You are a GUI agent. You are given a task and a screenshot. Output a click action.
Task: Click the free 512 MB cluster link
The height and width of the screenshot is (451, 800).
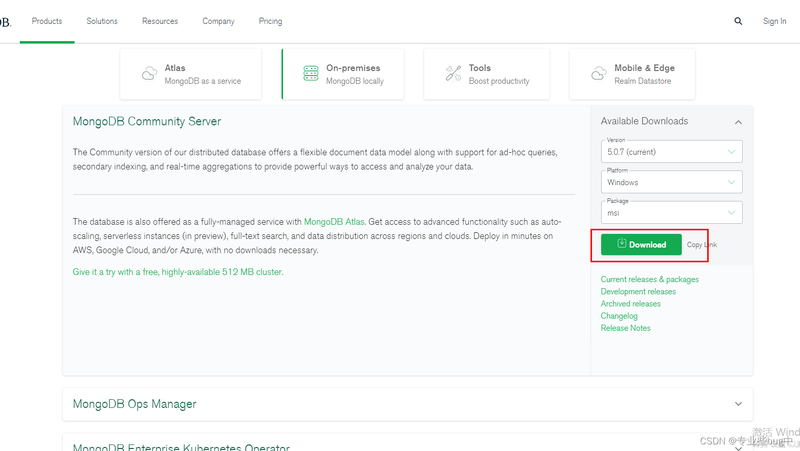click(x=178, y=272)
